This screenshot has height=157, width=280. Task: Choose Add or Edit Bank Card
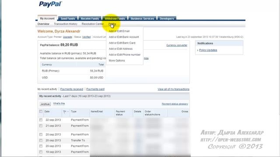122,43
